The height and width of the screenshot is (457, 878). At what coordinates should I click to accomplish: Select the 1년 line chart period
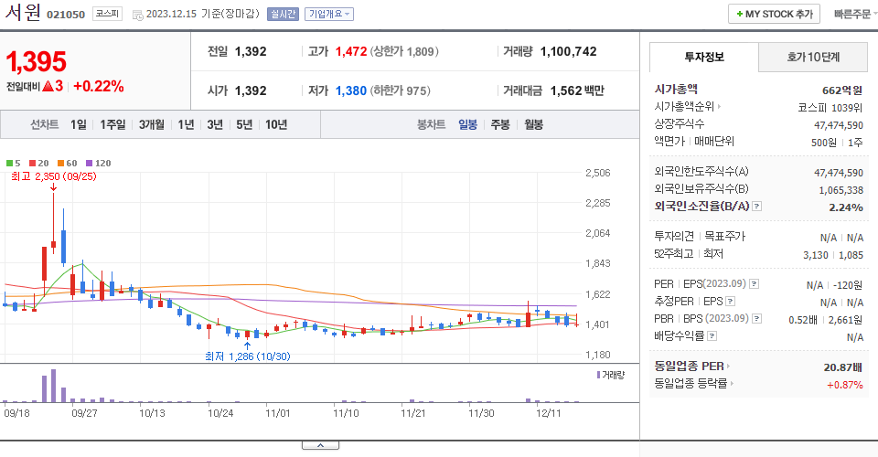[x=186, y=124]
